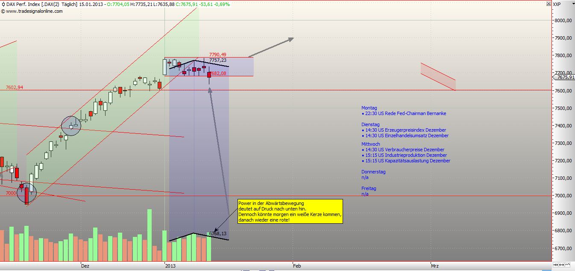Click the first horizontal arrow icon below price scale

(554, 265)
